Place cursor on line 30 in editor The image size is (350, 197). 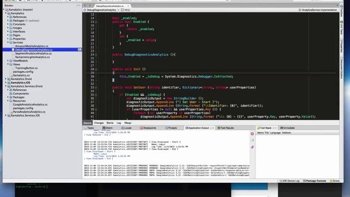tap(176, 77)
